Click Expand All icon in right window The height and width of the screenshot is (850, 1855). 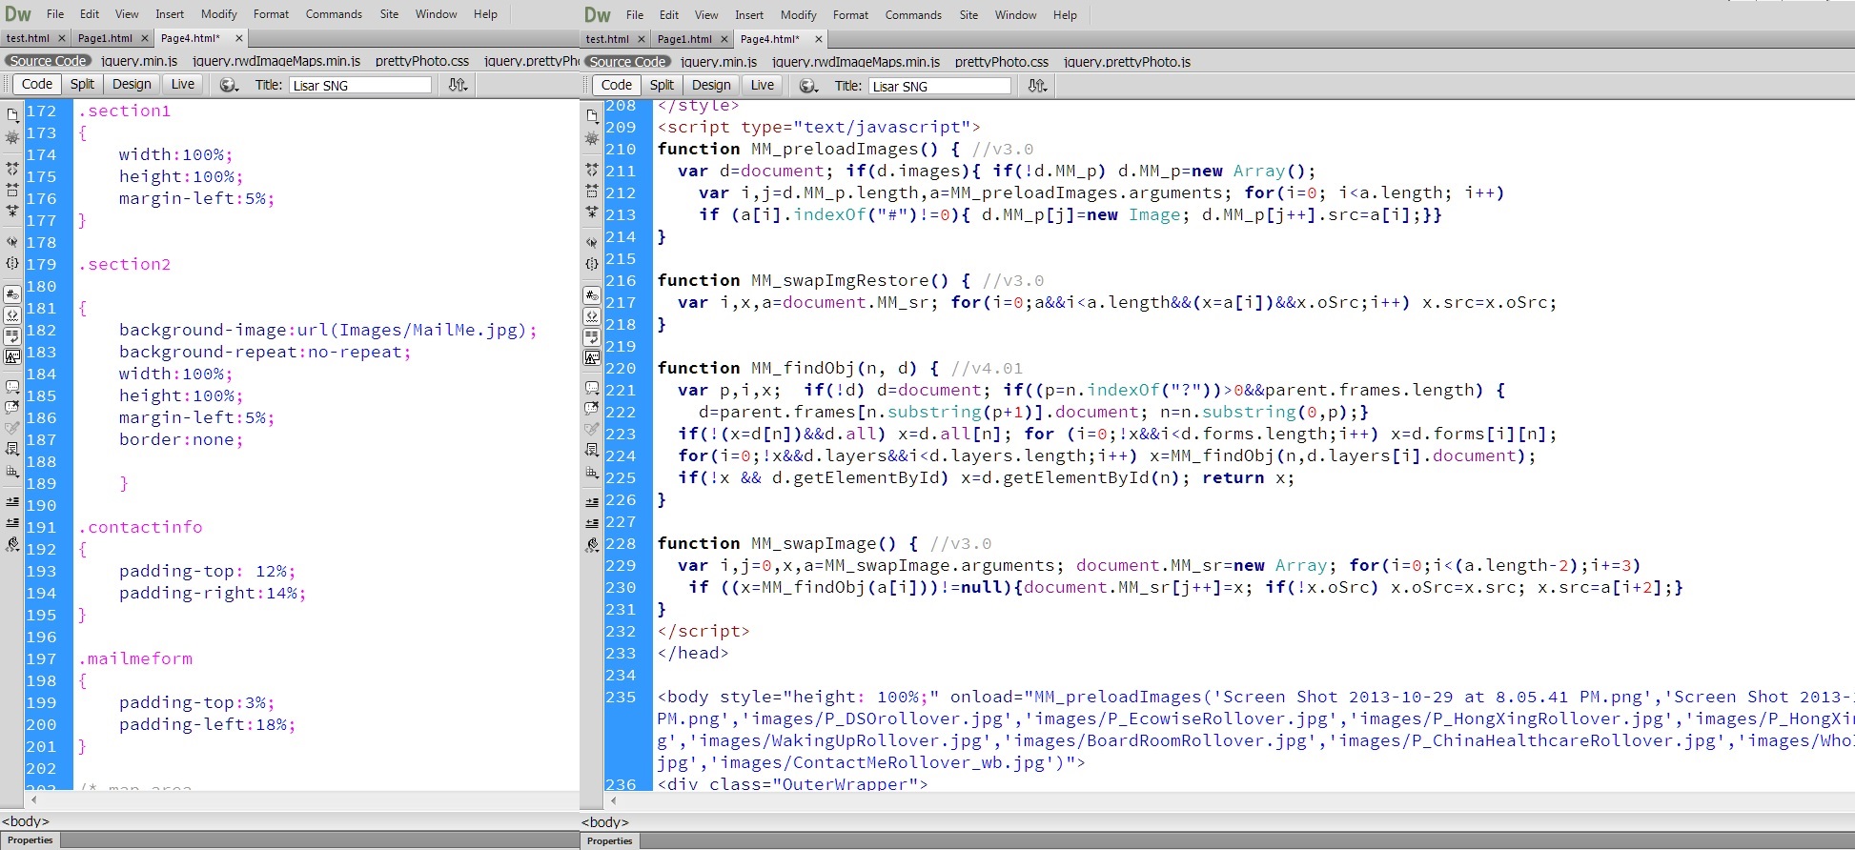pyautogui.click(x=592, y=212)
